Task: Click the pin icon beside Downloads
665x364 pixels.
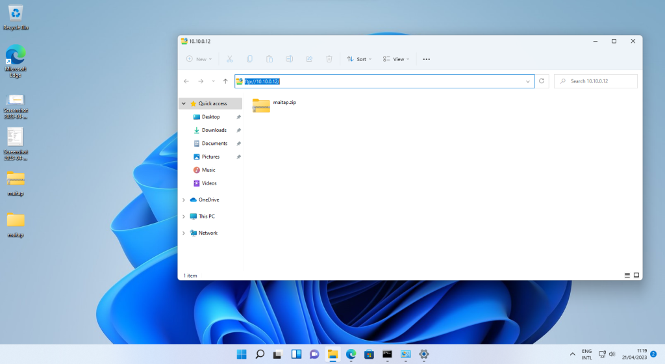Action: point(239,130)
